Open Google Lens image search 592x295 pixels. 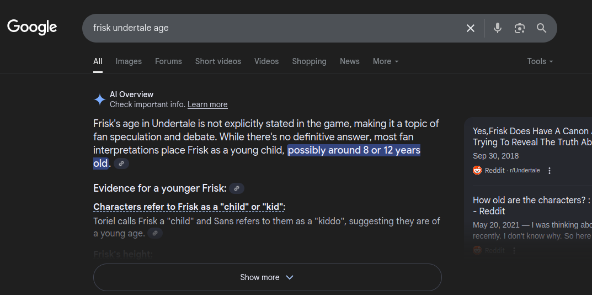tap(519, 28)
